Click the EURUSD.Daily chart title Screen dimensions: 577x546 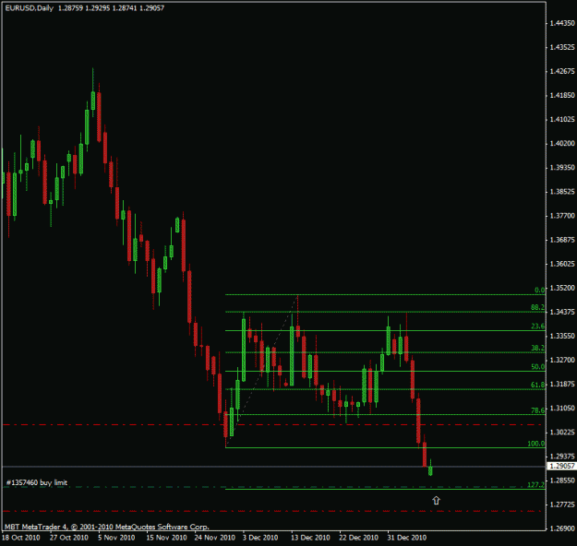tap(29, 7)
